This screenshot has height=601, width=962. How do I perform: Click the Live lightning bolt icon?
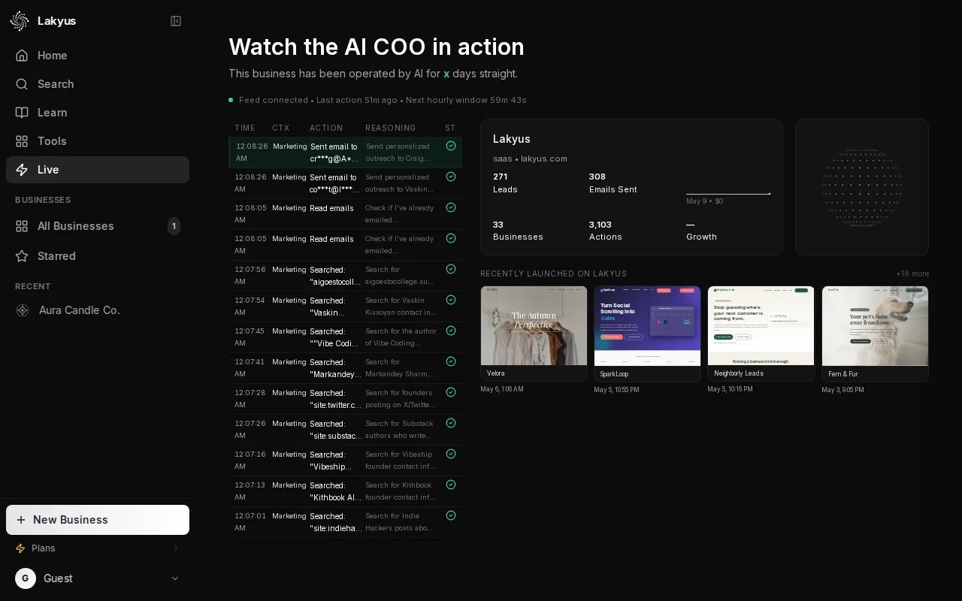(22, 170)
